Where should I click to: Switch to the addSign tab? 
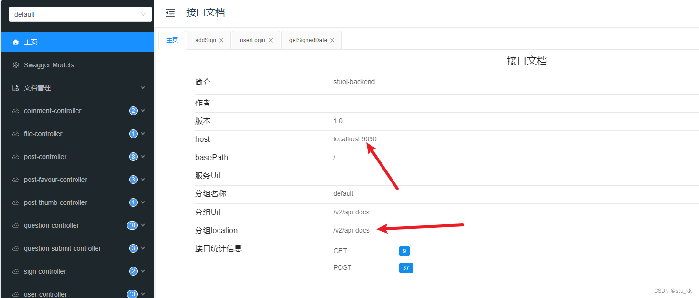pos(205,40)
